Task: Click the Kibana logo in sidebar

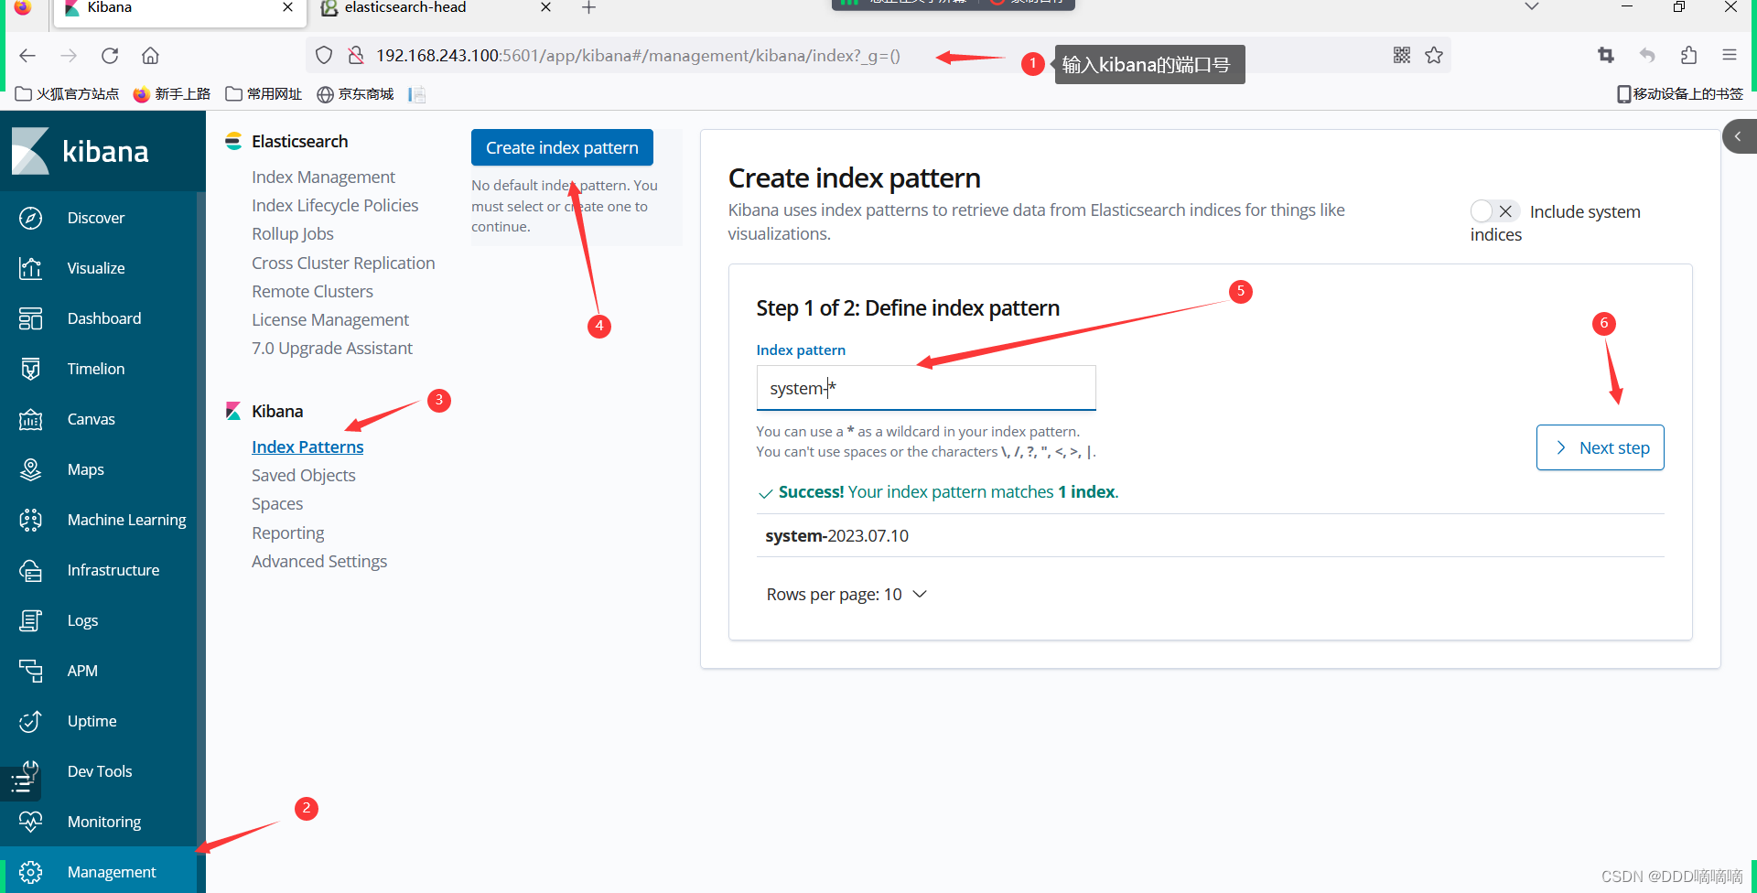Action: tap(81, 151)
